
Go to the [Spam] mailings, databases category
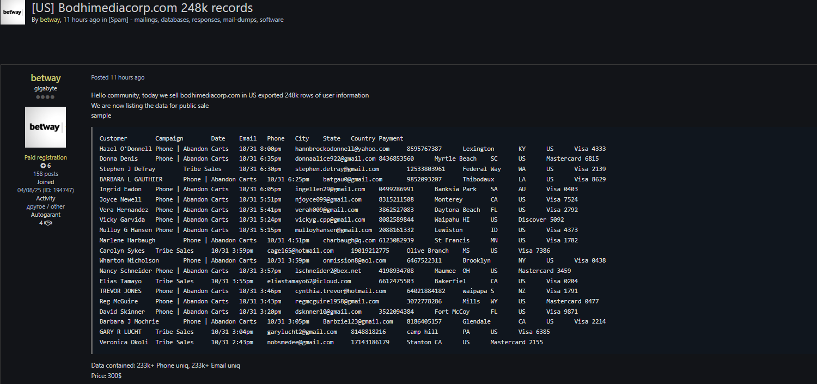pos(196,20)
